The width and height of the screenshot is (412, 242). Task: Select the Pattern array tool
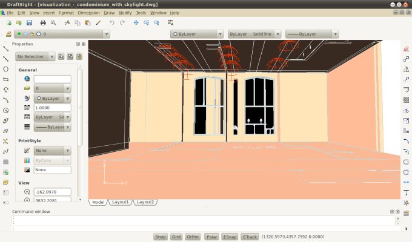pos(406,100)
